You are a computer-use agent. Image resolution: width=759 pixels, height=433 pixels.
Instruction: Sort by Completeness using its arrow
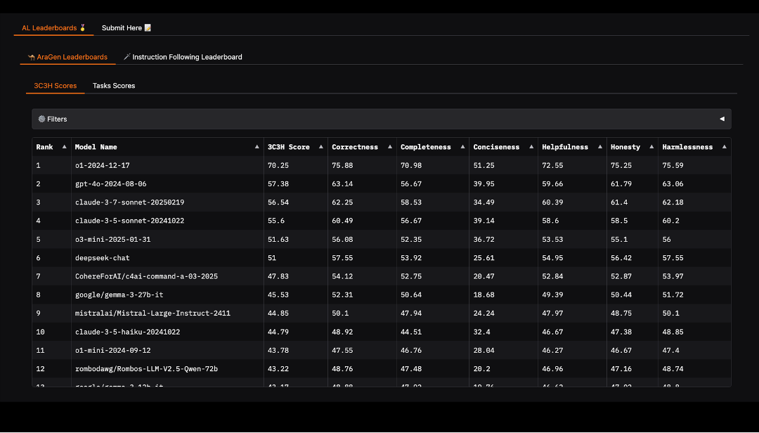(462, 147)
